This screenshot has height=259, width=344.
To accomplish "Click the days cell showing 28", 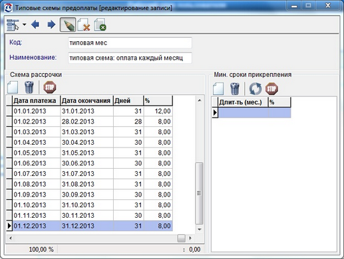I will click(x=128, y=122).
